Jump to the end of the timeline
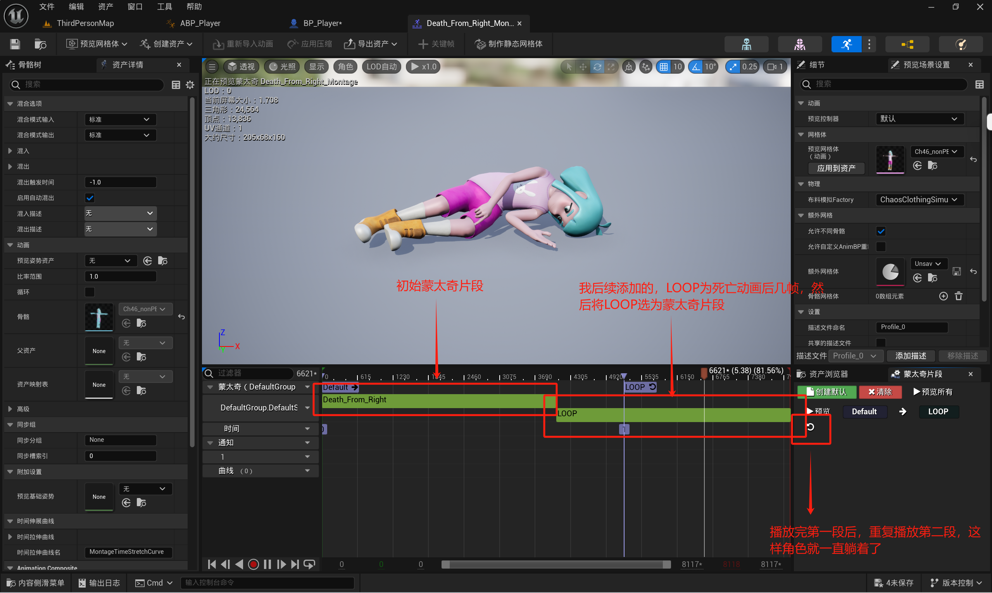 (295, 564)
